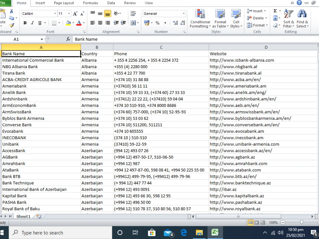Open the http://www.icbank-albania.com link

(x=241, y=60)
